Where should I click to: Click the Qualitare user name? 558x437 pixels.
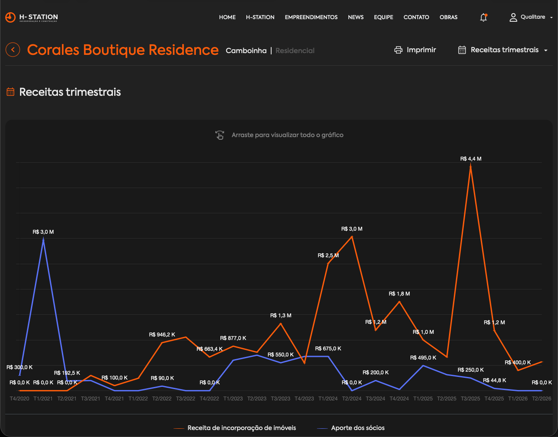pos(533,17)
